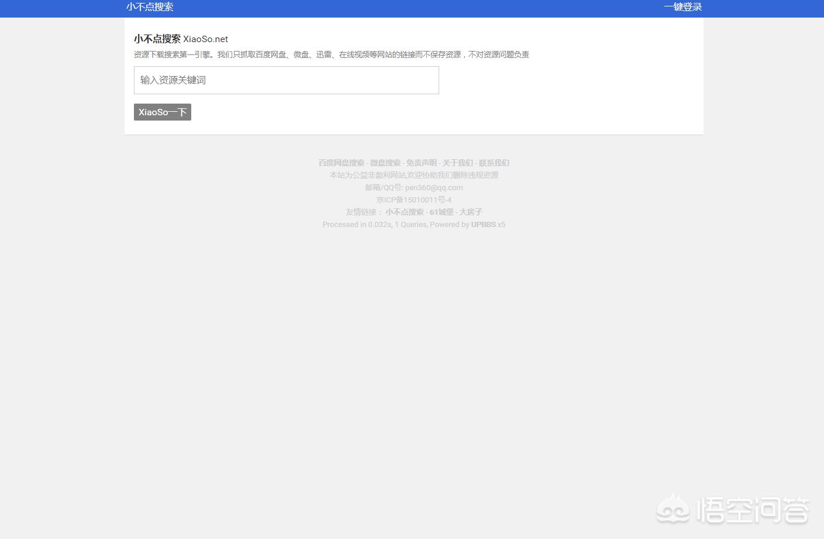Open the 百度网盘搜索 footer link
Viewport: 824px width, 539px height.
click(341, 163)
